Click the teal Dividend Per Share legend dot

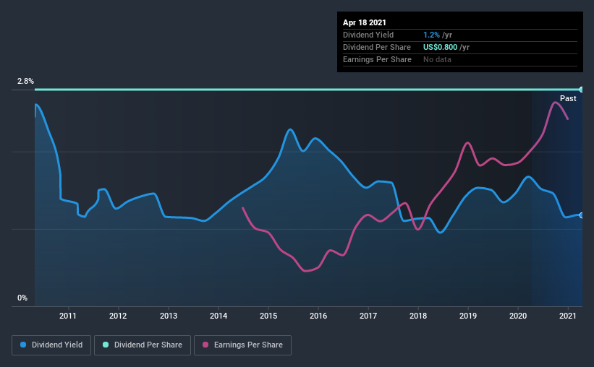(106, 345)
